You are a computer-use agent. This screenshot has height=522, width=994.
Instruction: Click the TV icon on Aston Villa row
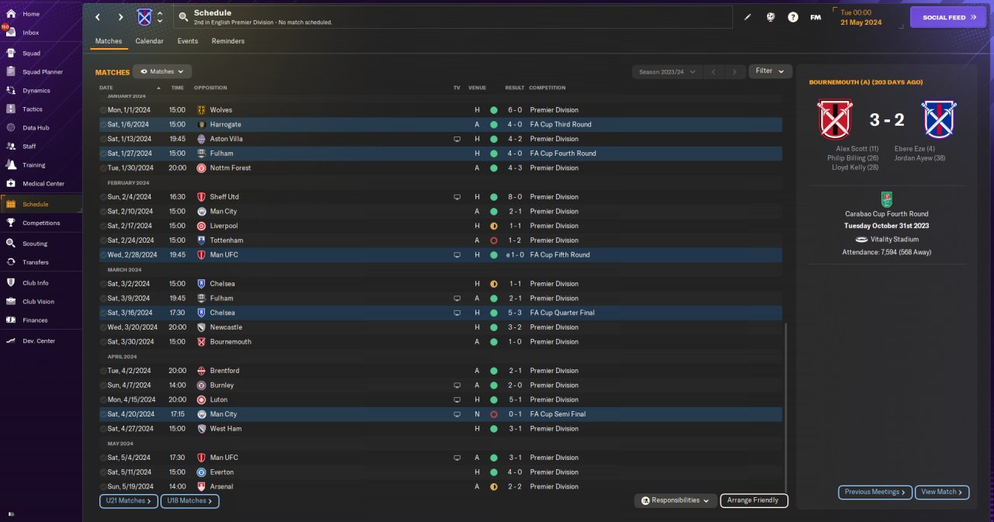point(457,139)
